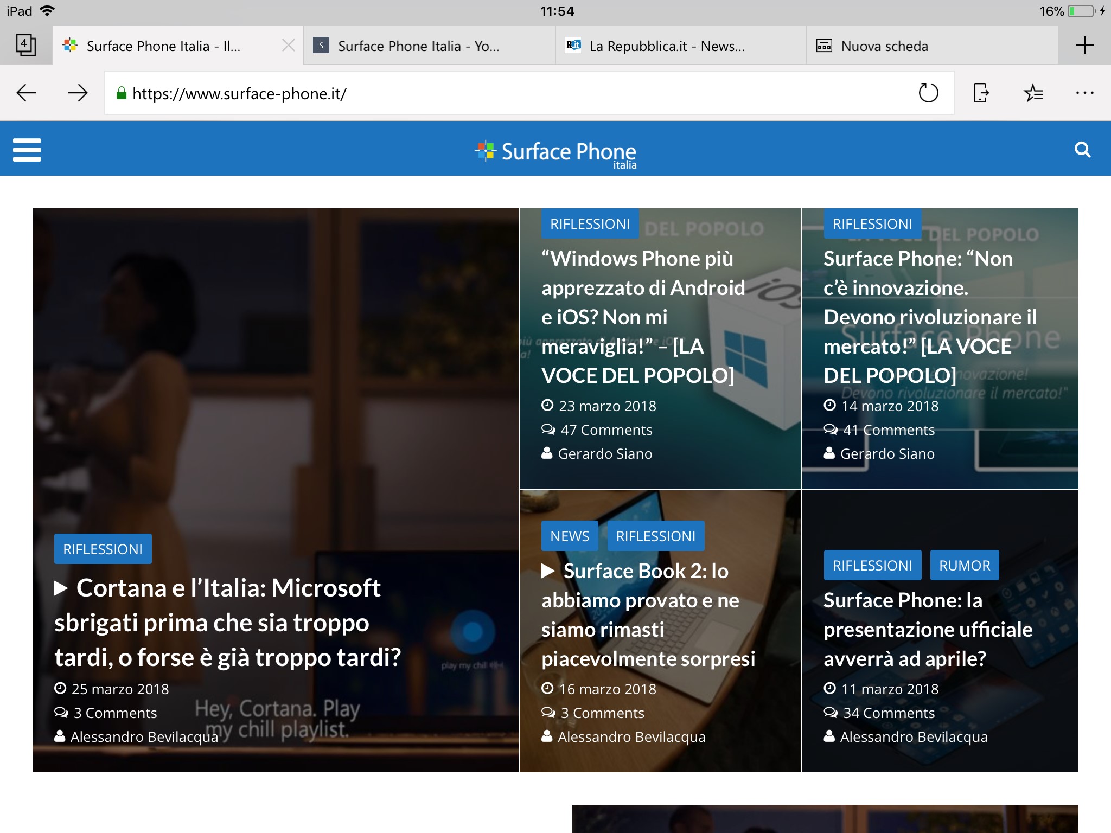Open Surface Phone: la presentazione ufficiale article

coord(928,630)
